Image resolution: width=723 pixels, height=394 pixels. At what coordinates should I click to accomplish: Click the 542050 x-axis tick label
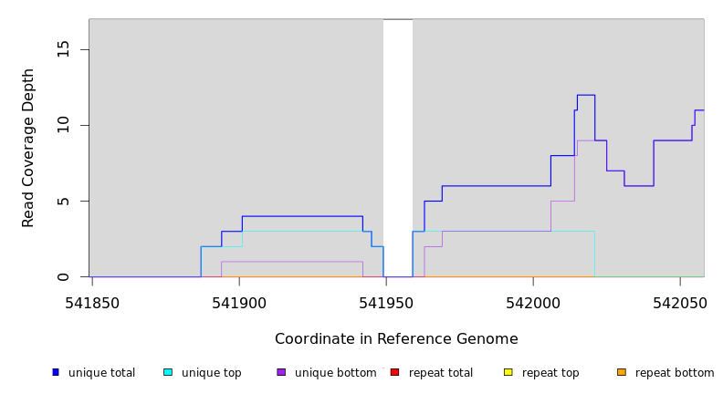[679, 303]
